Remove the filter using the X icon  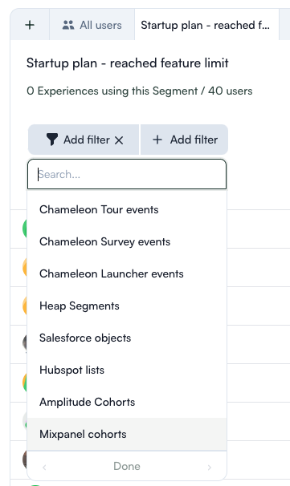pyautogui.click(x=119, y=140)
